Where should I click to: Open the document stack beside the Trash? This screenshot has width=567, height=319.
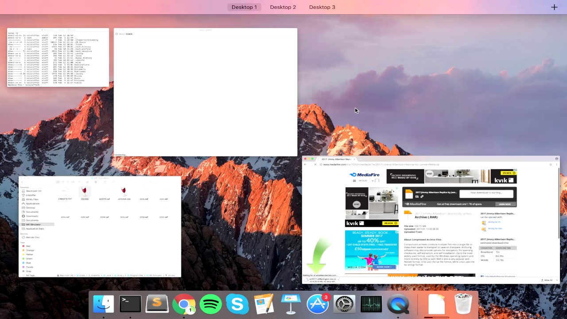[437, 304]
